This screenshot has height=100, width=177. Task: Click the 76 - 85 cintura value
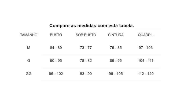click(116, 48)
